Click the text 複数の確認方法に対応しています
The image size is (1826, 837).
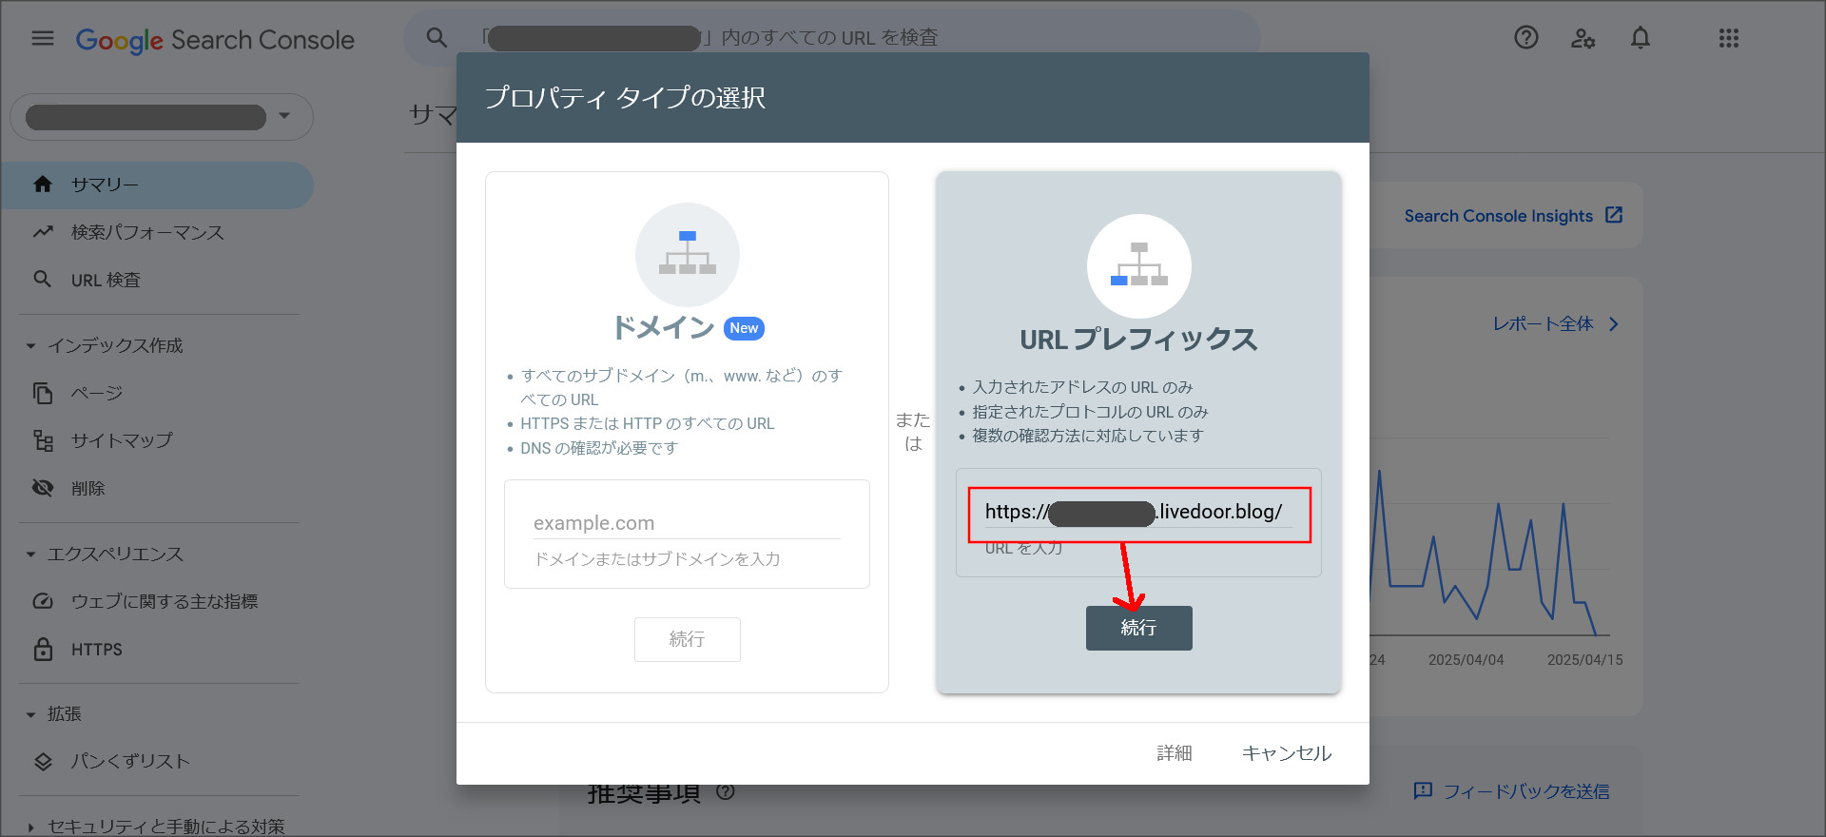[1088, 436]
